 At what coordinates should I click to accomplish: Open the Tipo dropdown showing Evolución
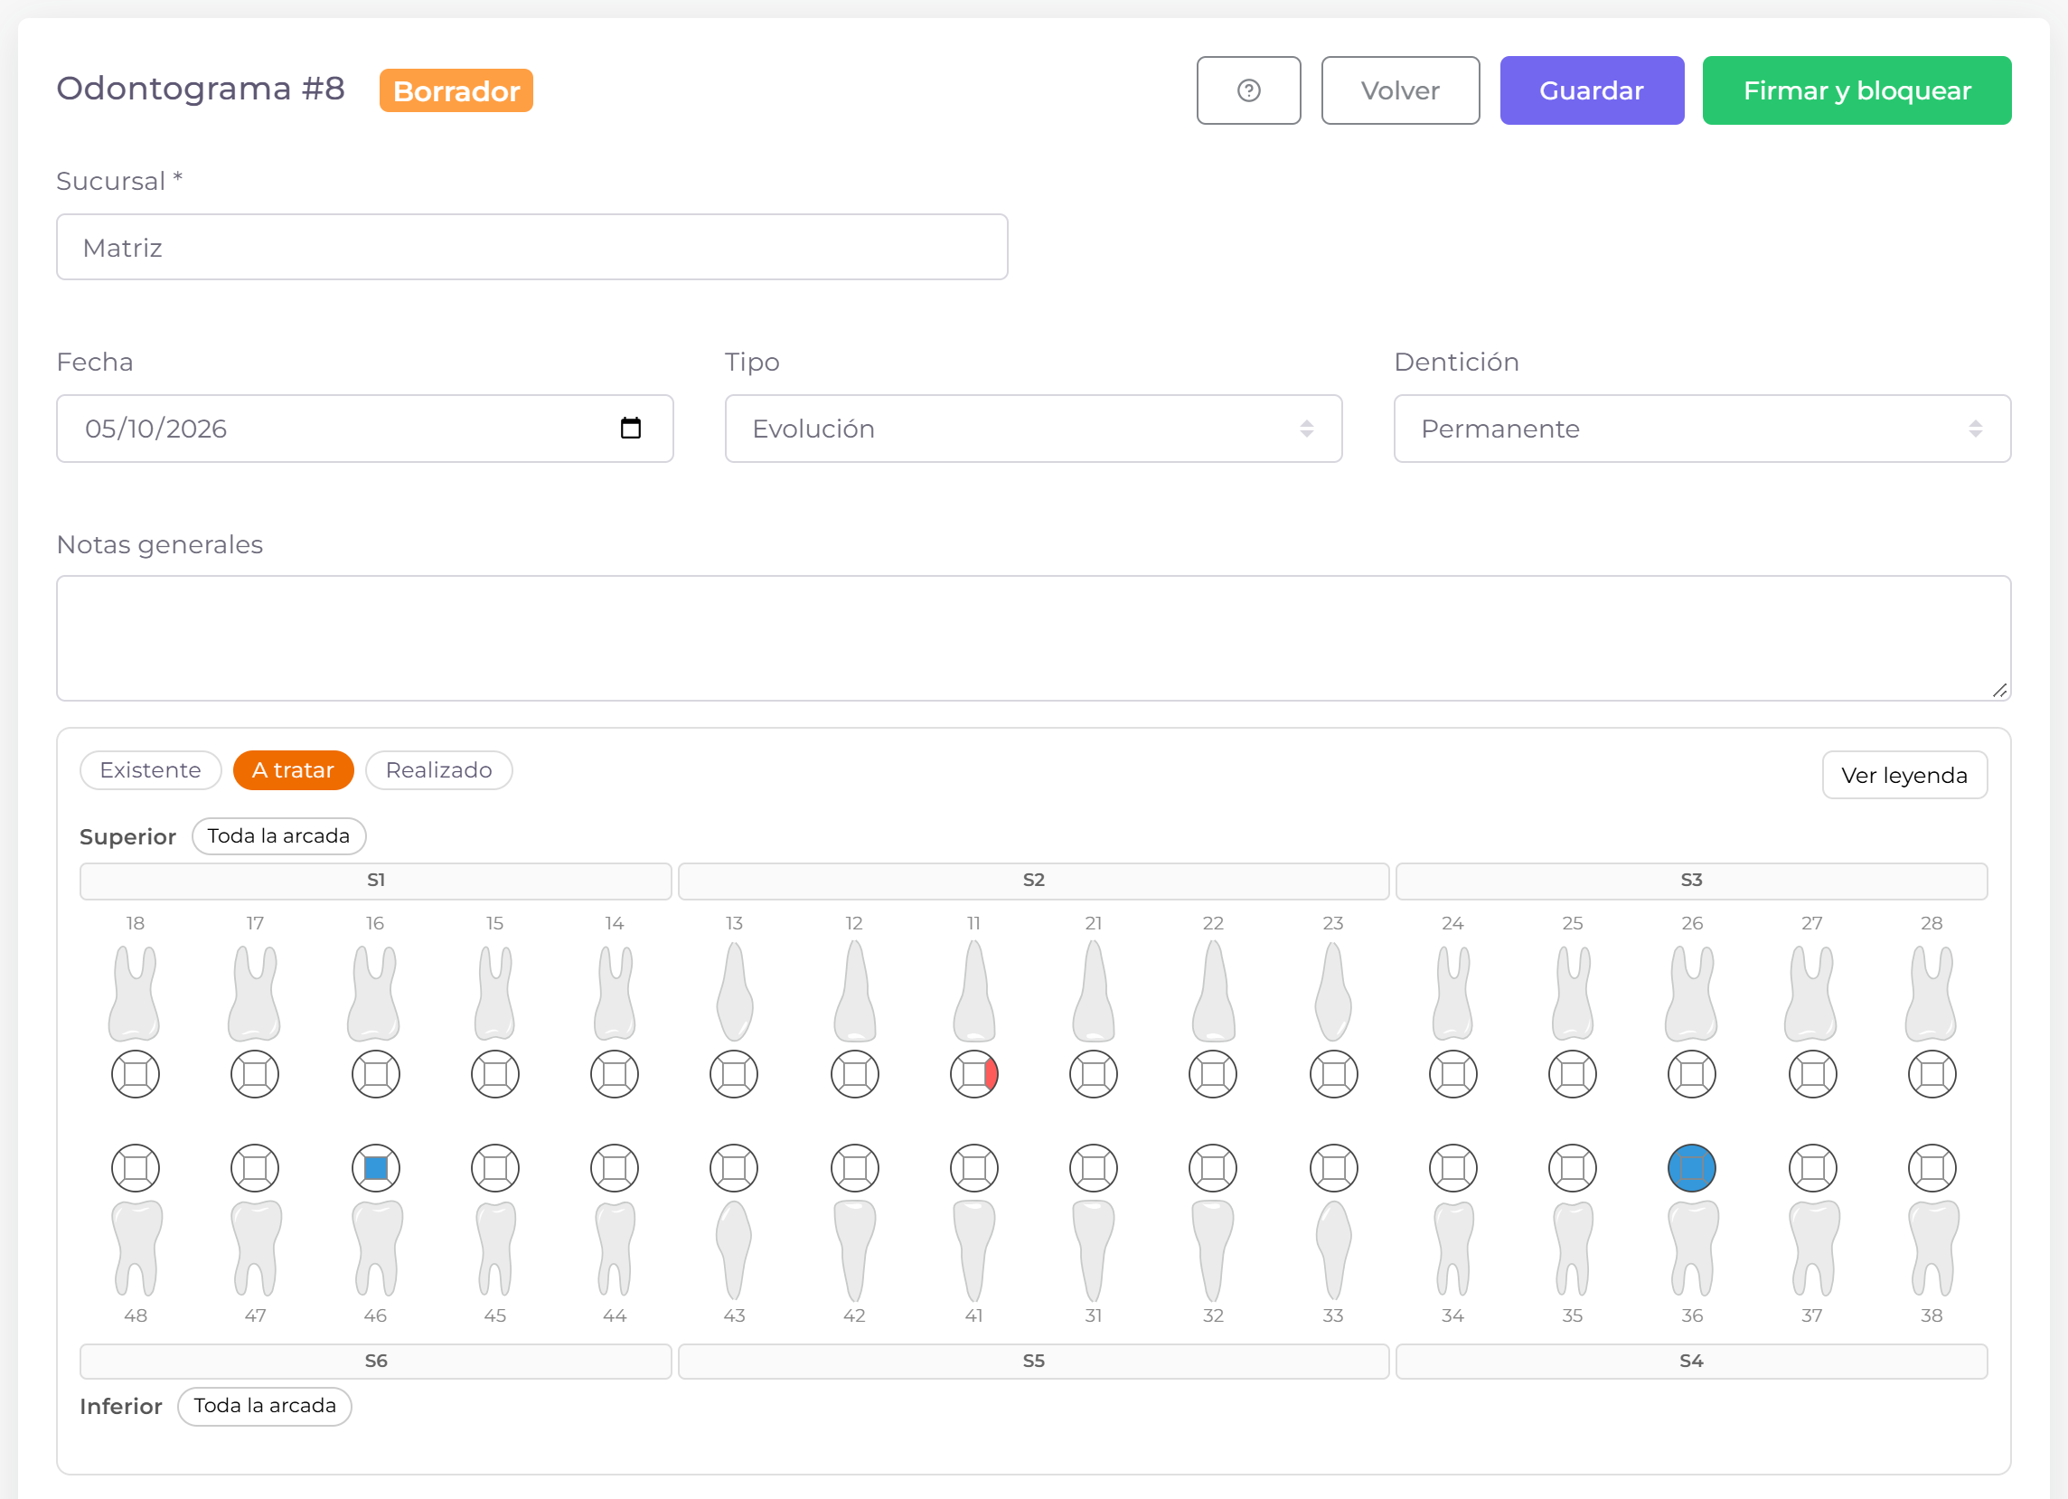tap(1033, 429)
